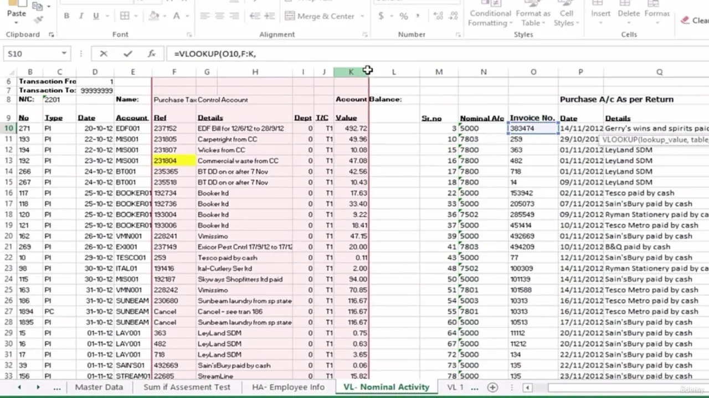Toggle Italic formatting
Screen dimensions: 709x398
(x=81, y=16)
